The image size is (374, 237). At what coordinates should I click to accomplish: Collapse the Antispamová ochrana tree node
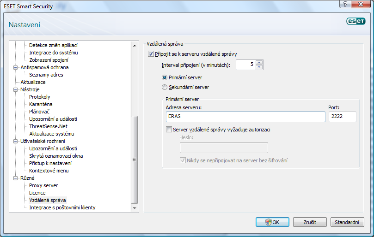pos(16,68)
